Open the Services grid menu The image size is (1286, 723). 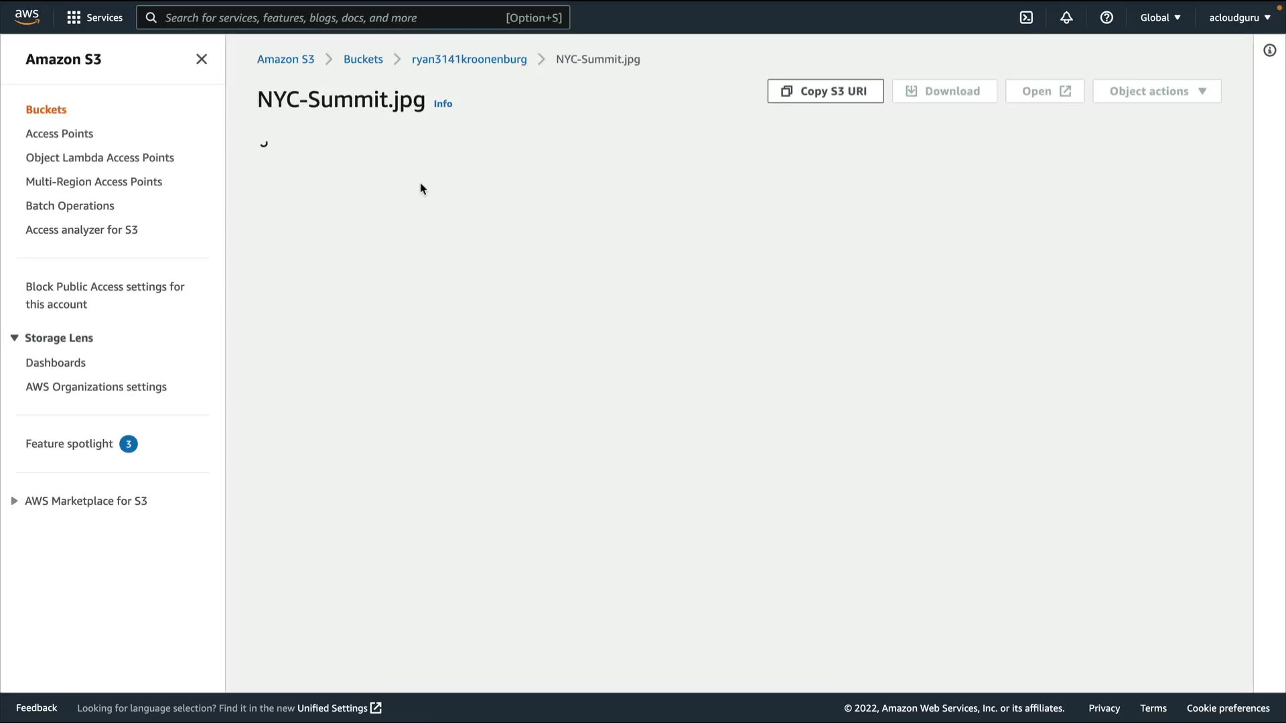pyautogui.click(x=94, y=17)
